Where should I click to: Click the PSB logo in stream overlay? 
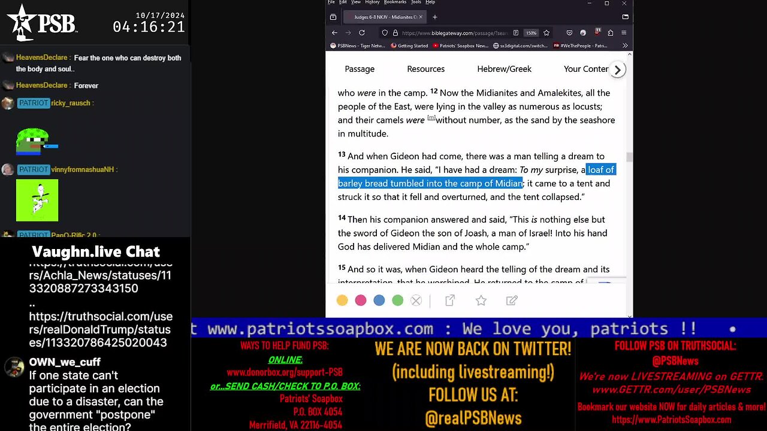[x=42, y=23]
